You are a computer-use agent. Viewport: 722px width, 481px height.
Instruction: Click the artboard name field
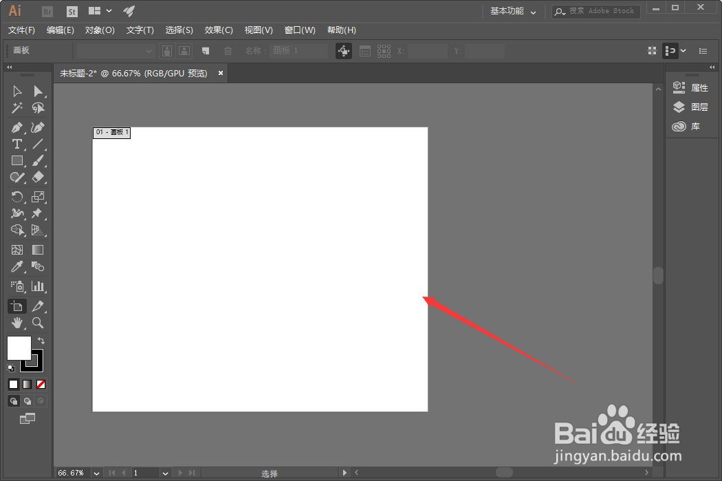pos(299,51)
